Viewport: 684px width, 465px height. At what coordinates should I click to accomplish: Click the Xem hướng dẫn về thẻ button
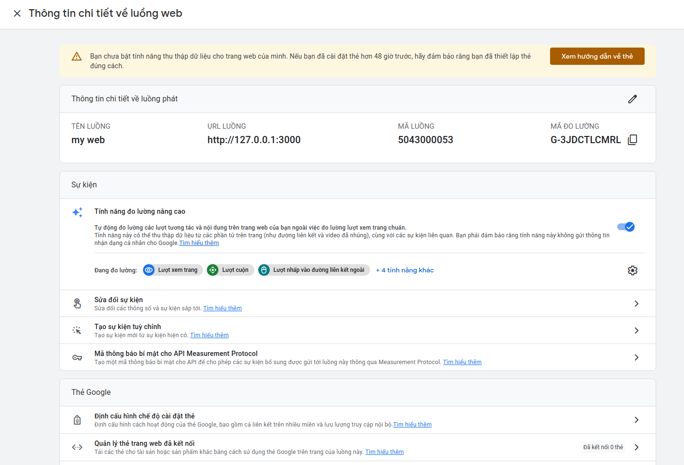[597, 56]
